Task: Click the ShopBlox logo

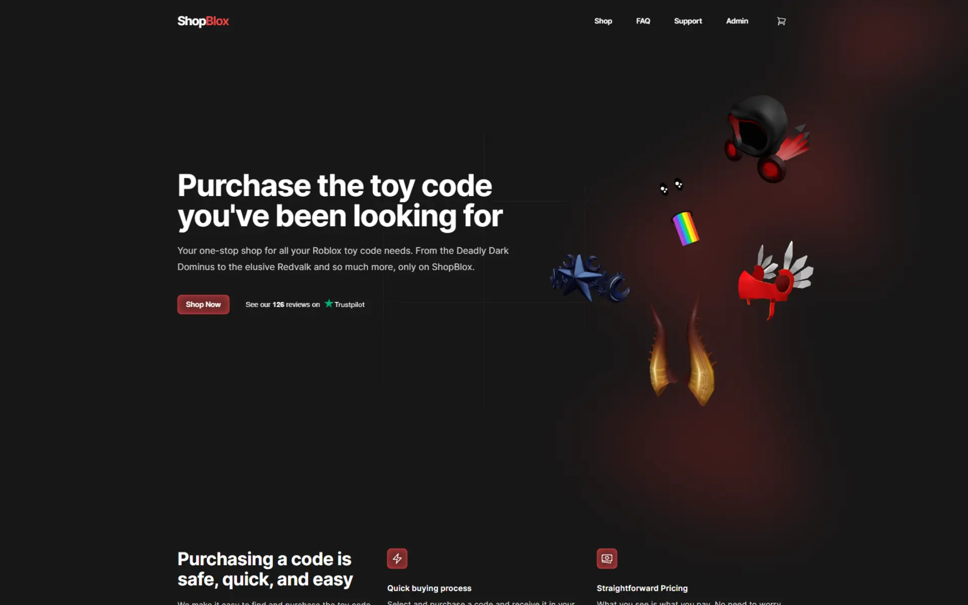Action: click(203, 21)
